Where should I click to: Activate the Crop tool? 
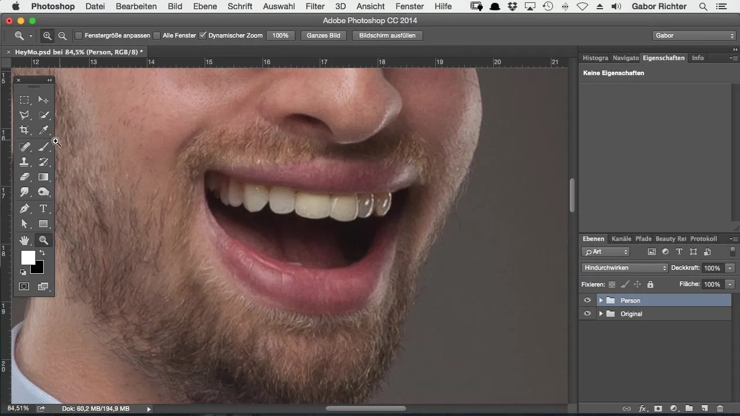24,131
